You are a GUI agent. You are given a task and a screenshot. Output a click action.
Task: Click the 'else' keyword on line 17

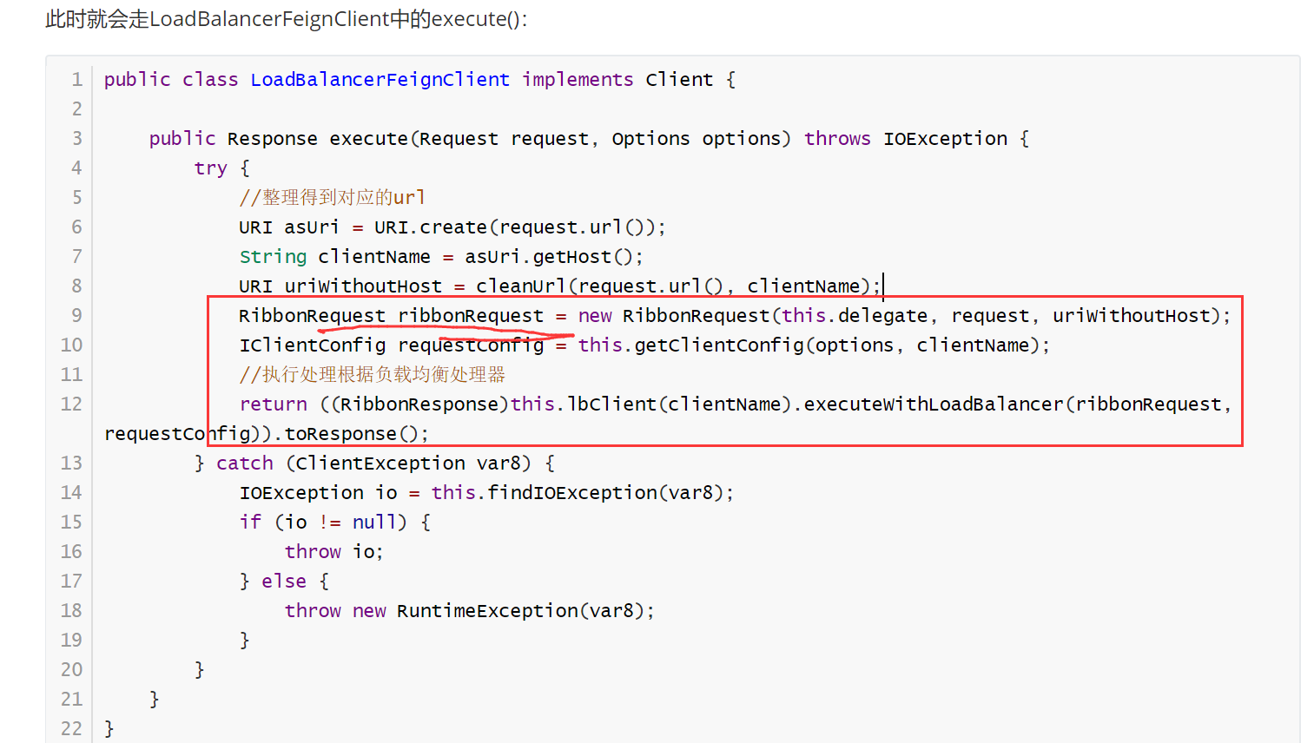[x=284, y=582]
